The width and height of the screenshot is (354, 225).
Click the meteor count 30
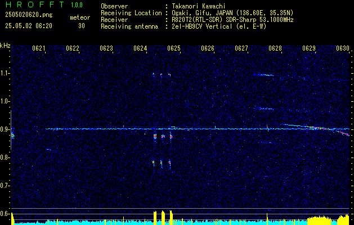click(x=82, y=26)
